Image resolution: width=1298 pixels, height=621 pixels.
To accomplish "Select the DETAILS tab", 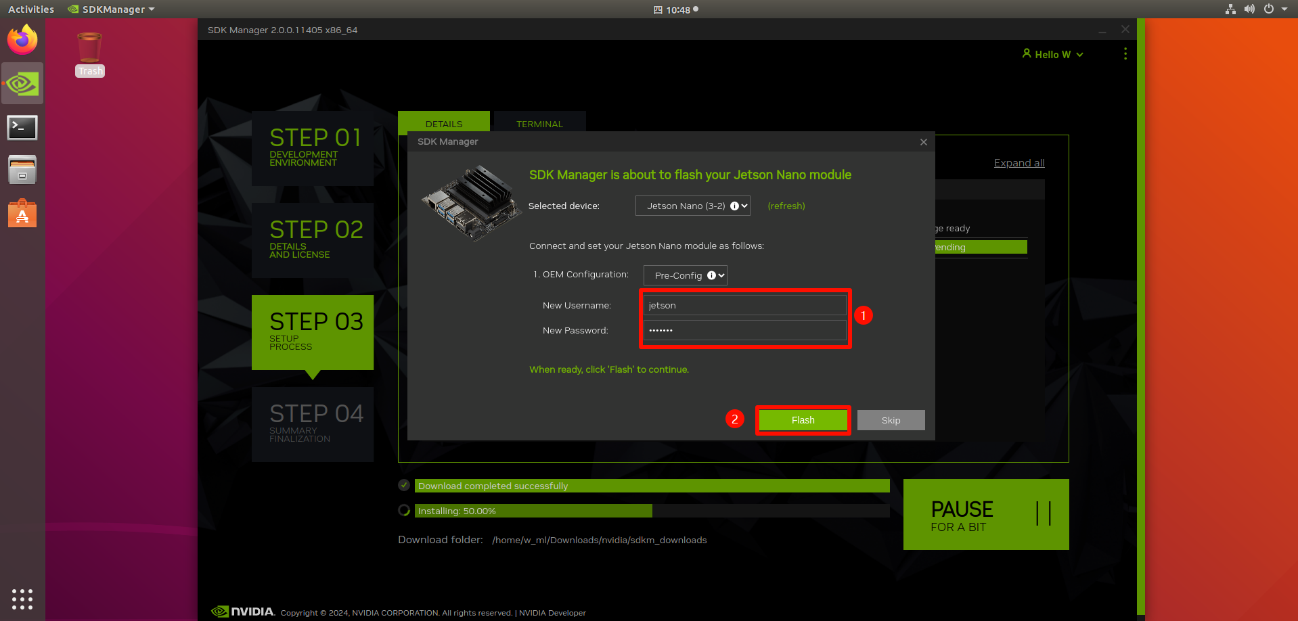I will (444, 123).
